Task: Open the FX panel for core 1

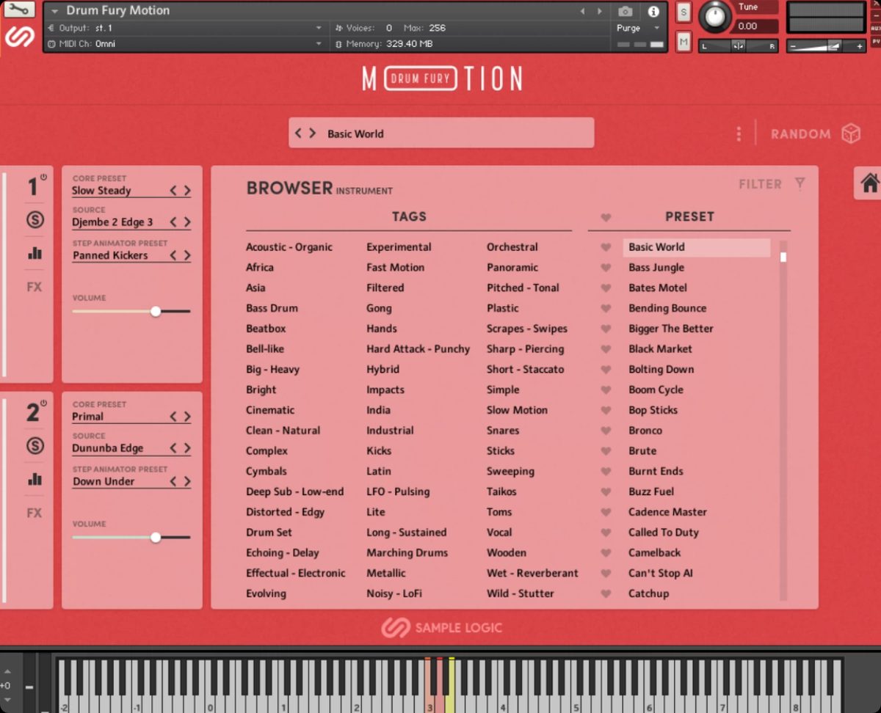Action: point(35,287)
